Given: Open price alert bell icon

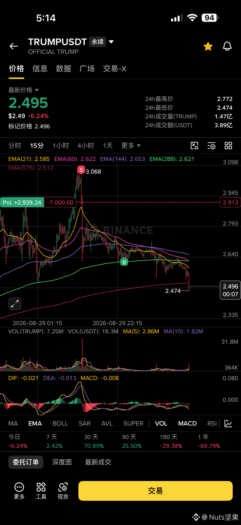Looking at the screenshot, I should pyautogui.click(x=227, y=46).
